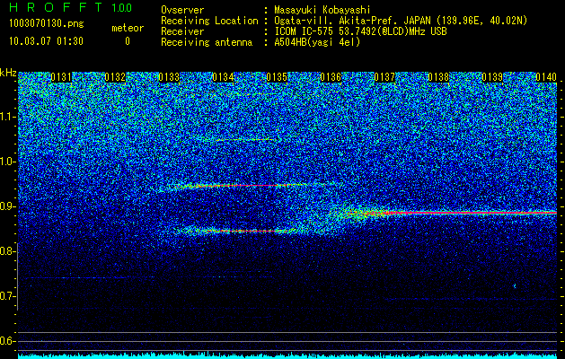Click the Receiving antenna label
The width and height of the screenshot is (565, 359).
[x=207, y=42]
